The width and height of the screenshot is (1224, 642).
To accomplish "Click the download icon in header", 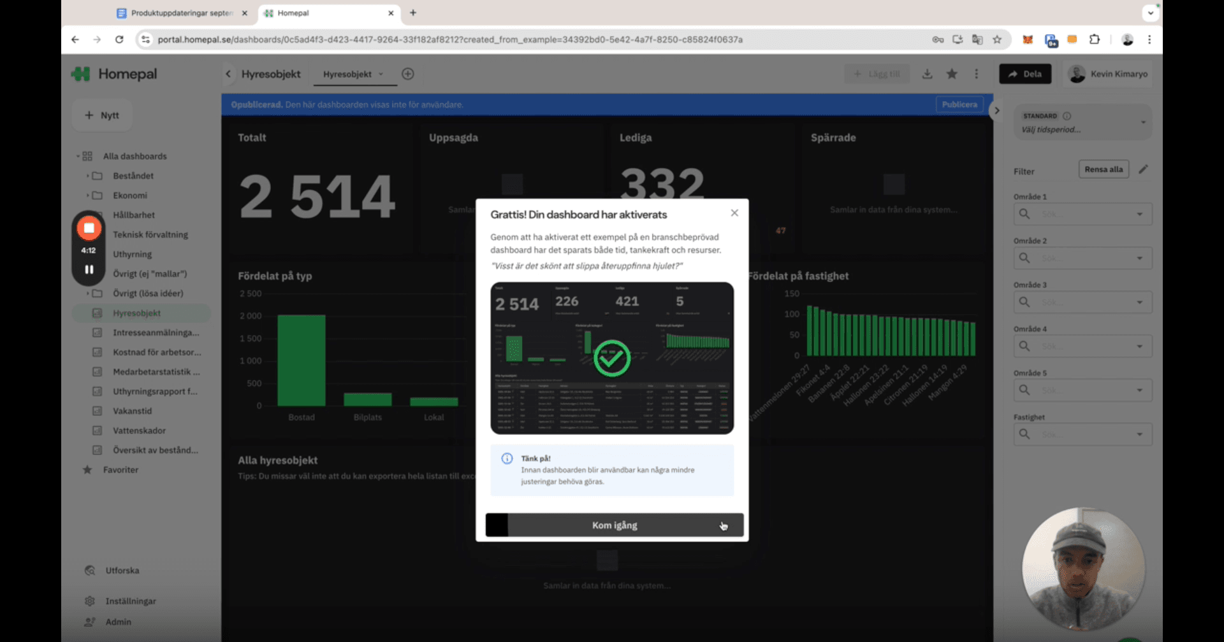I will pos(928,74).
